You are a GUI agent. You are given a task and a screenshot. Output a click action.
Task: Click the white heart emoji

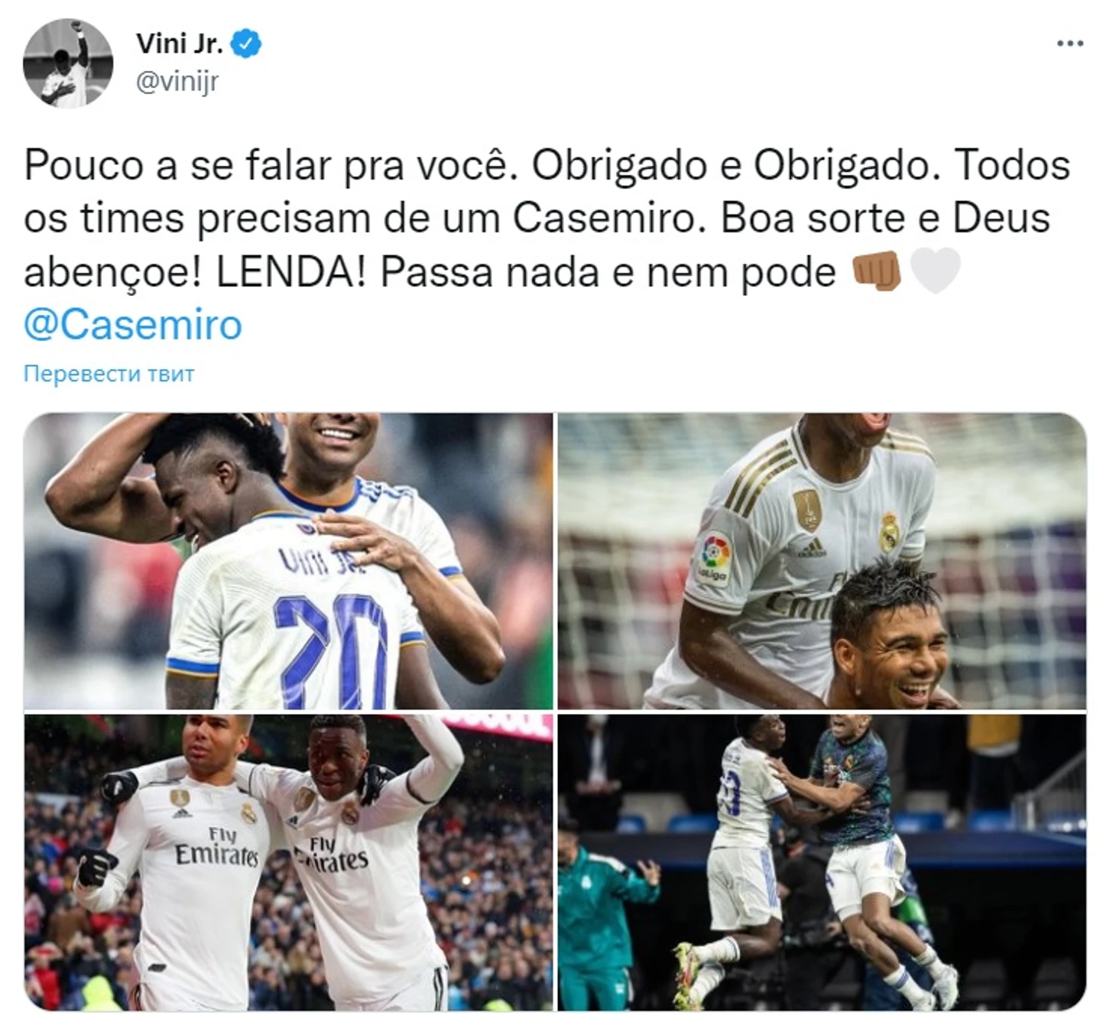[x=935, y=271]
